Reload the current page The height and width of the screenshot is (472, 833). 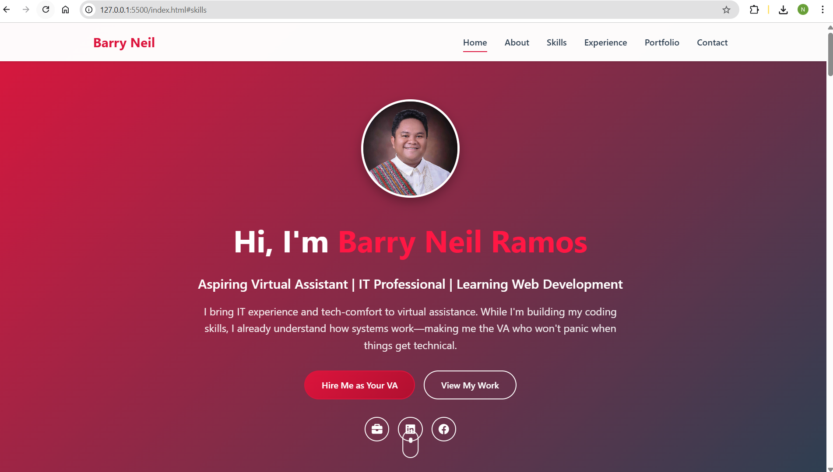click(x=46, y=10)
